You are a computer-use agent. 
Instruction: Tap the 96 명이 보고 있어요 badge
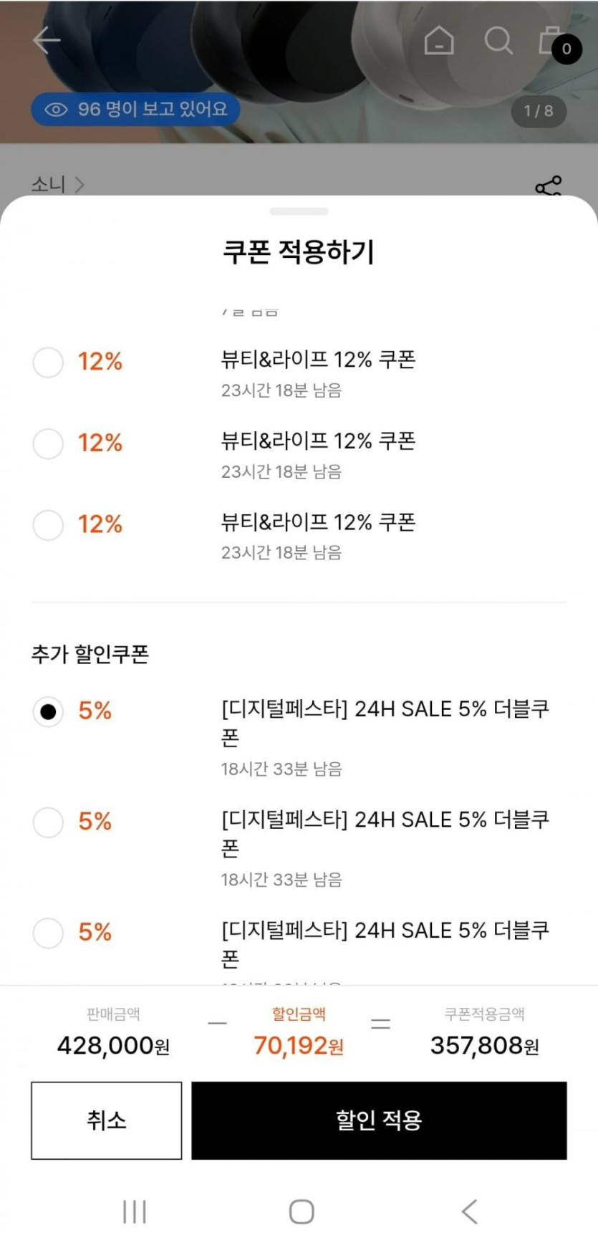pos(135,110)
